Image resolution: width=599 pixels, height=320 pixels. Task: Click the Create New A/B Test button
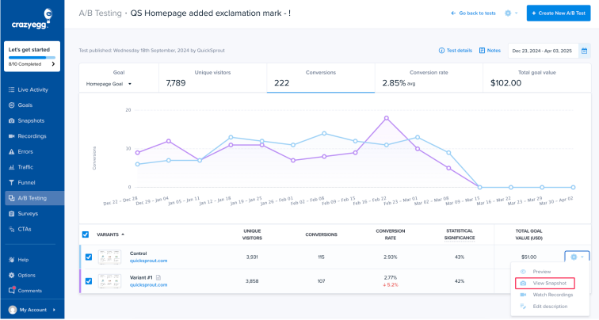(x=559, y=13)
